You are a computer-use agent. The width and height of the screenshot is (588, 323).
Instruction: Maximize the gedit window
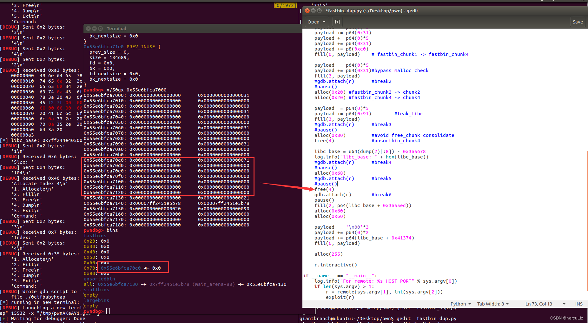pos(319,10)
